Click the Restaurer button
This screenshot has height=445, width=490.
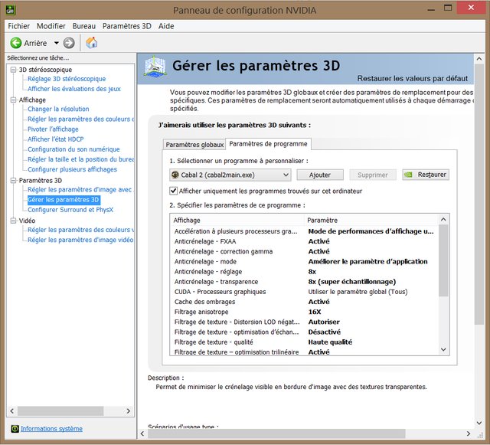(426, 175)
